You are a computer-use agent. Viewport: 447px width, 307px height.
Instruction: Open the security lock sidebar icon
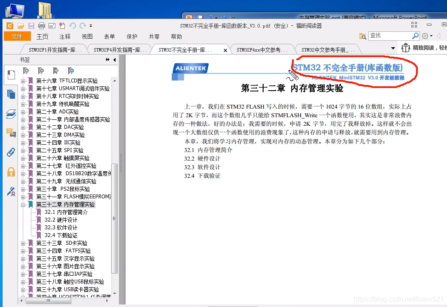coord(11,172)
